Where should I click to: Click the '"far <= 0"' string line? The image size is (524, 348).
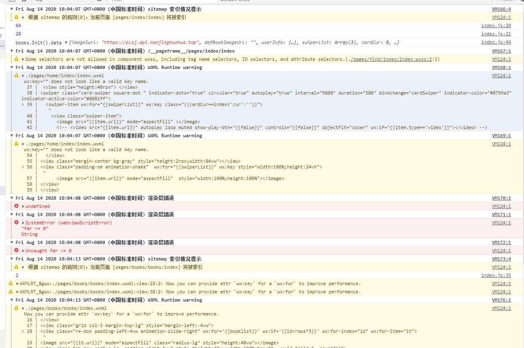pos(35,228)
